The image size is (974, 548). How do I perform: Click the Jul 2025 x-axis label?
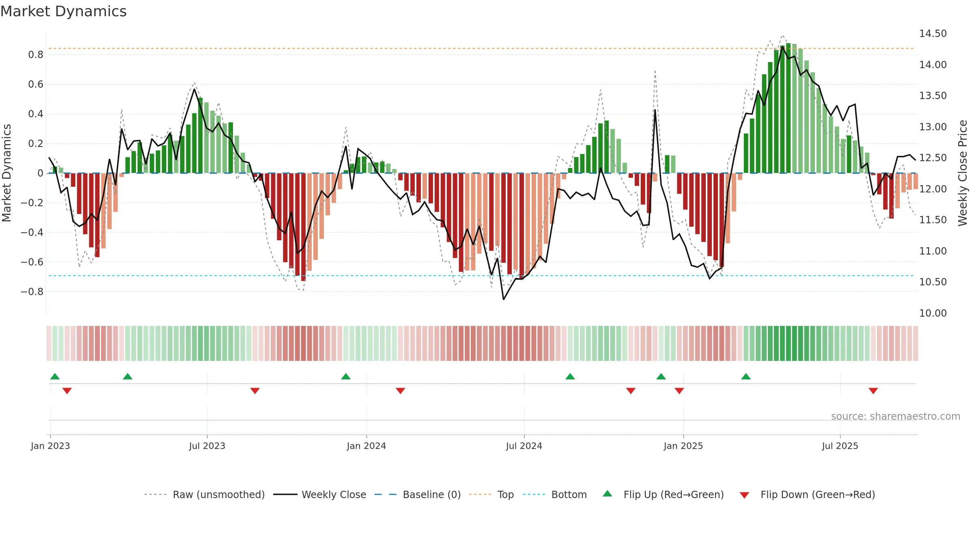(840, 446)
